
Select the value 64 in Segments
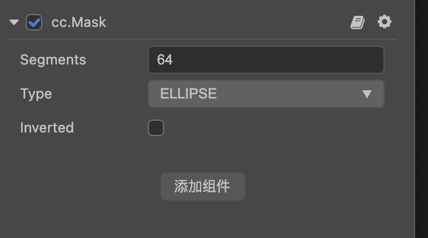point(165,60)
